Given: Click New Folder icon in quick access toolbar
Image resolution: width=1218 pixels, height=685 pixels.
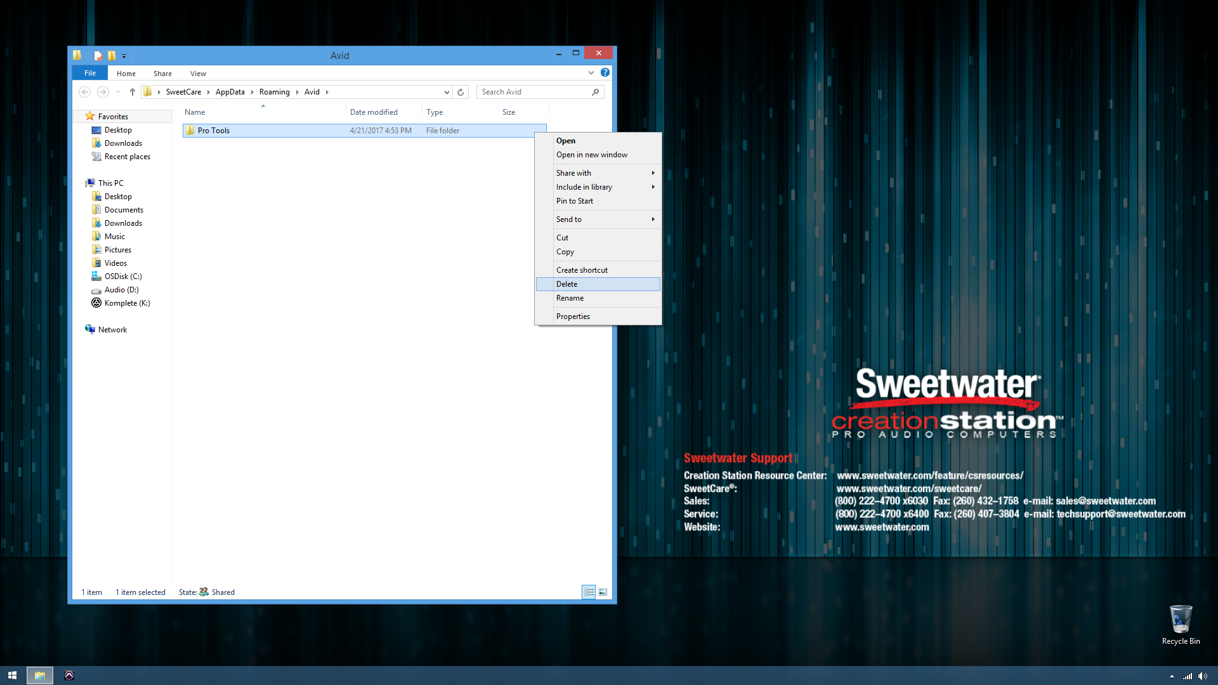Looking at the screenshot, I should tap(112, 55).
